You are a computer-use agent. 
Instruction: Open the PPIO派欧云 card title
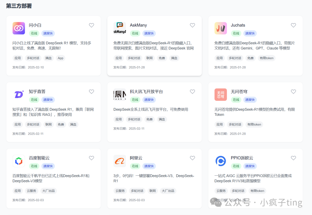coord(242,158)
